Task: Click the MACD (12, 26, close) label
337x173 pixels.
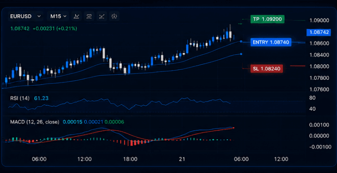Action: (x=35, y=122)
